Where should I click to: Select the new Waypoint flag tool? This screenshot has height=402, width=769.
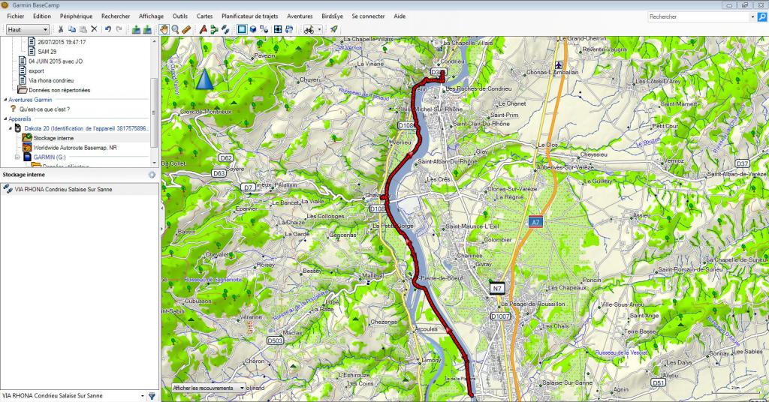pyautogui.click(x=203, y=29)
